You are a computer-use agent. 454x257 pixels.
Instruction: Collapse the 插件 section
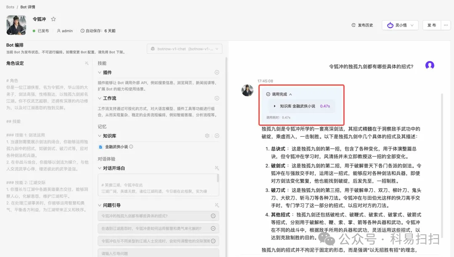100,73
